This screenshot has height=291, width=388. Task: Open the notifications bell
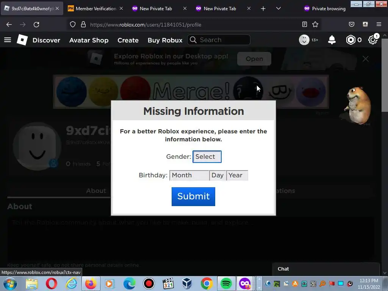tap(332, 40)
